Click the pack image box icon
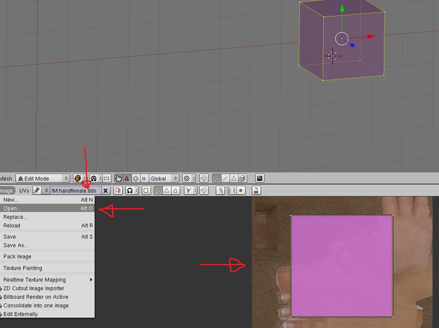 [x=118, y=190]
